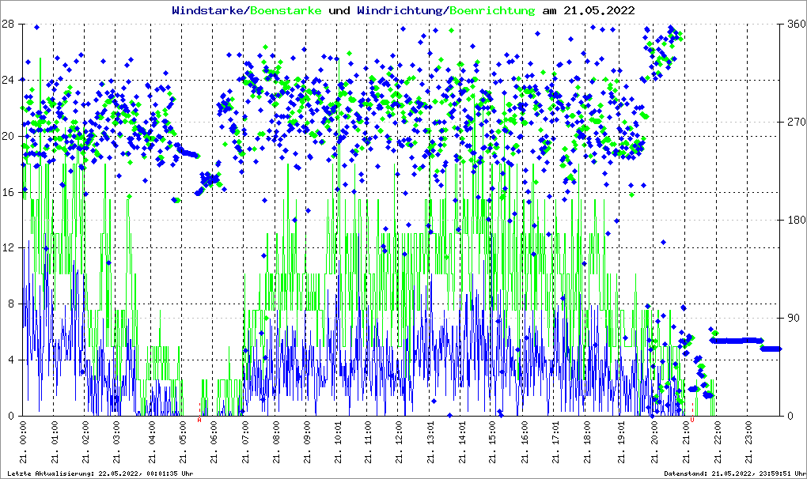Click the 360 value on the right axis

click(794, 24)
